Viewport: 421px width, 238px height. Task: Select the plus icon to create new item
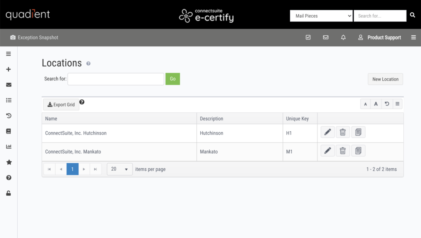(x=8, y=69)
